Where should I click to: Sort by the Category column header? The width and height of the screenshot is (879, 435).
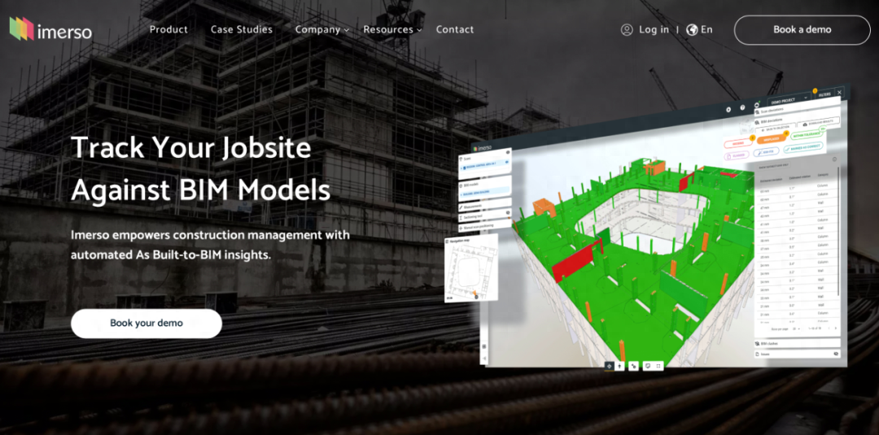tap(823, 175)
